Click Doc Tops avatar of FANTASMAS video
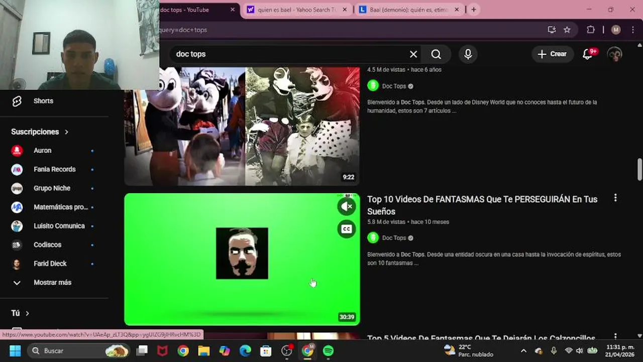 373,238
